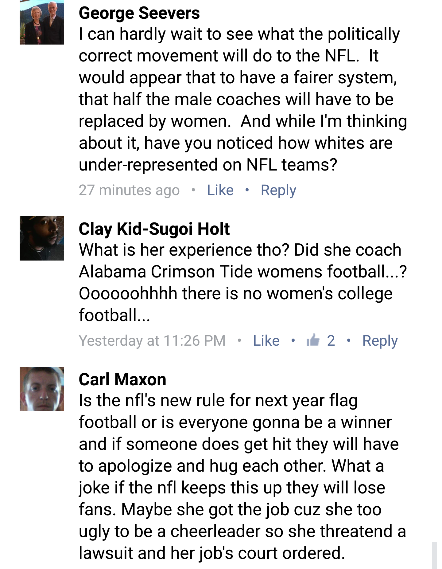Screen dimensions: 442x569
Task: Open Clay Kid-Sugoi Holt's profile photo
Action: click(x=42, y=238)
